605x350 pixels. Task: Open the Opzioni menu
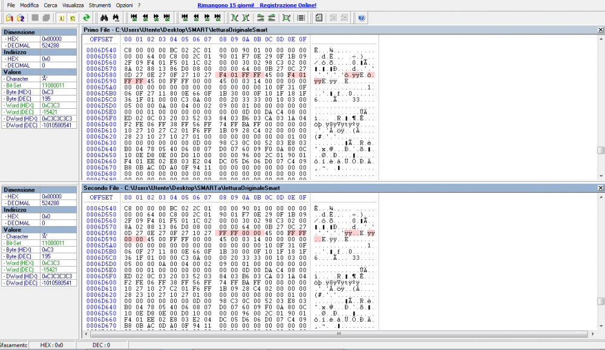[124, 5]
